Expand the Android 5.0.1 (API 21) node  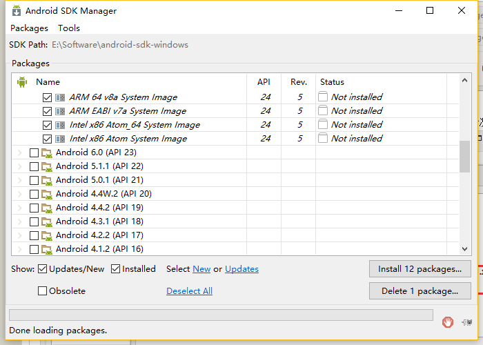click(20, 181)
